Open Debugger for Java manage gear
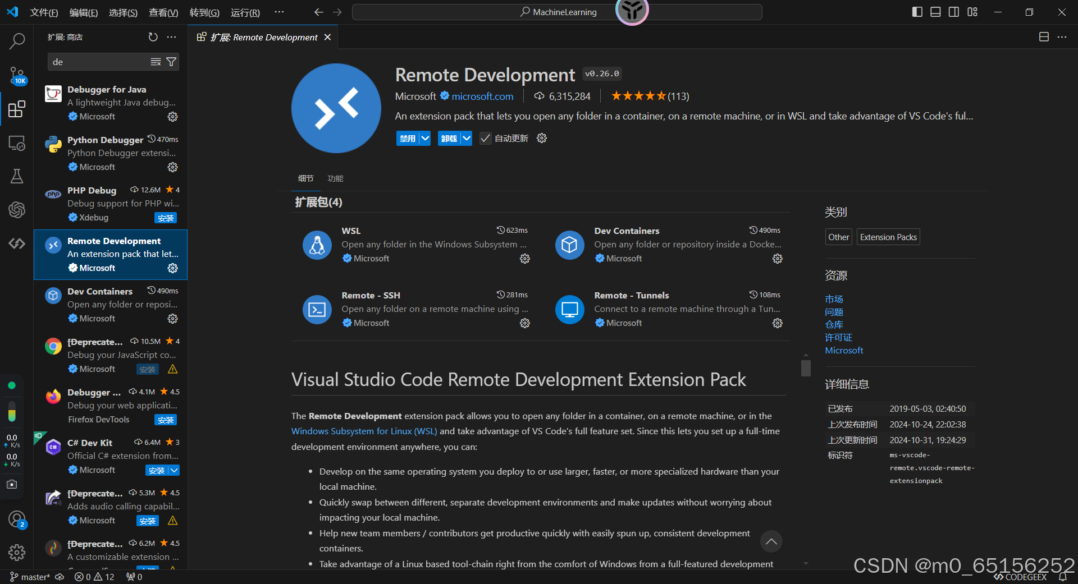The image size is (1078, 584). [172, 117]
